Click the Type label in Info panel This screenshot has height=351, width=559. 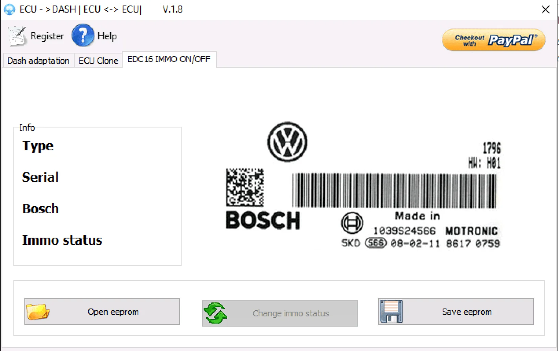click(38, 146)
